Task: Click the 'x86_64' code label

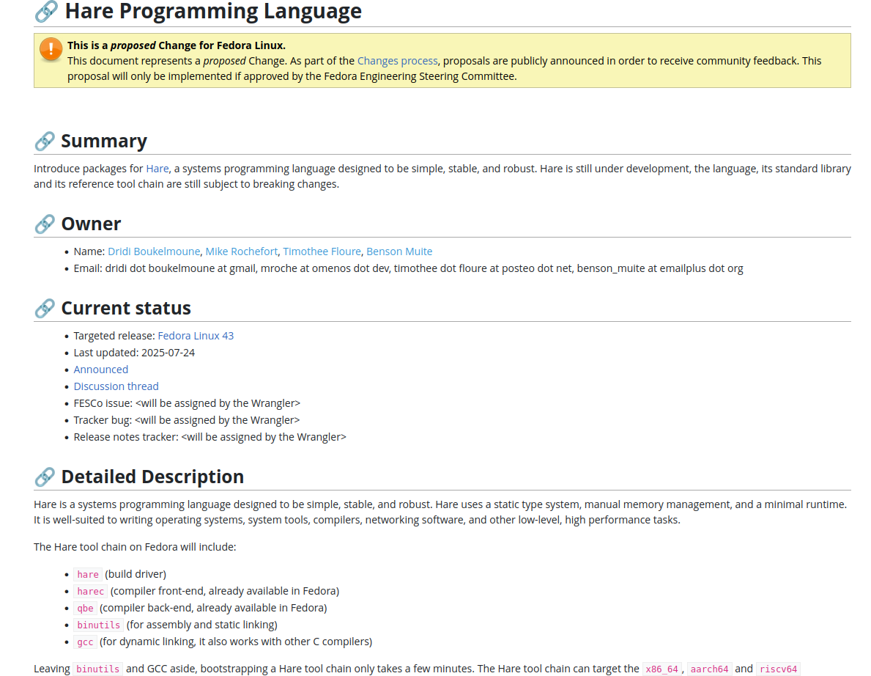Action: click(662, 669)
